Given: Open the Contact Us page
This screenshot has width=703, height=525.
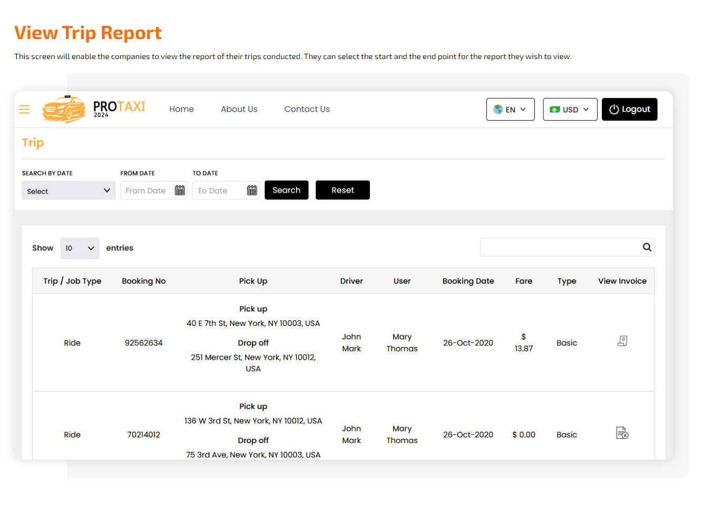Looking at the screenshot, I should click(307, 109).
